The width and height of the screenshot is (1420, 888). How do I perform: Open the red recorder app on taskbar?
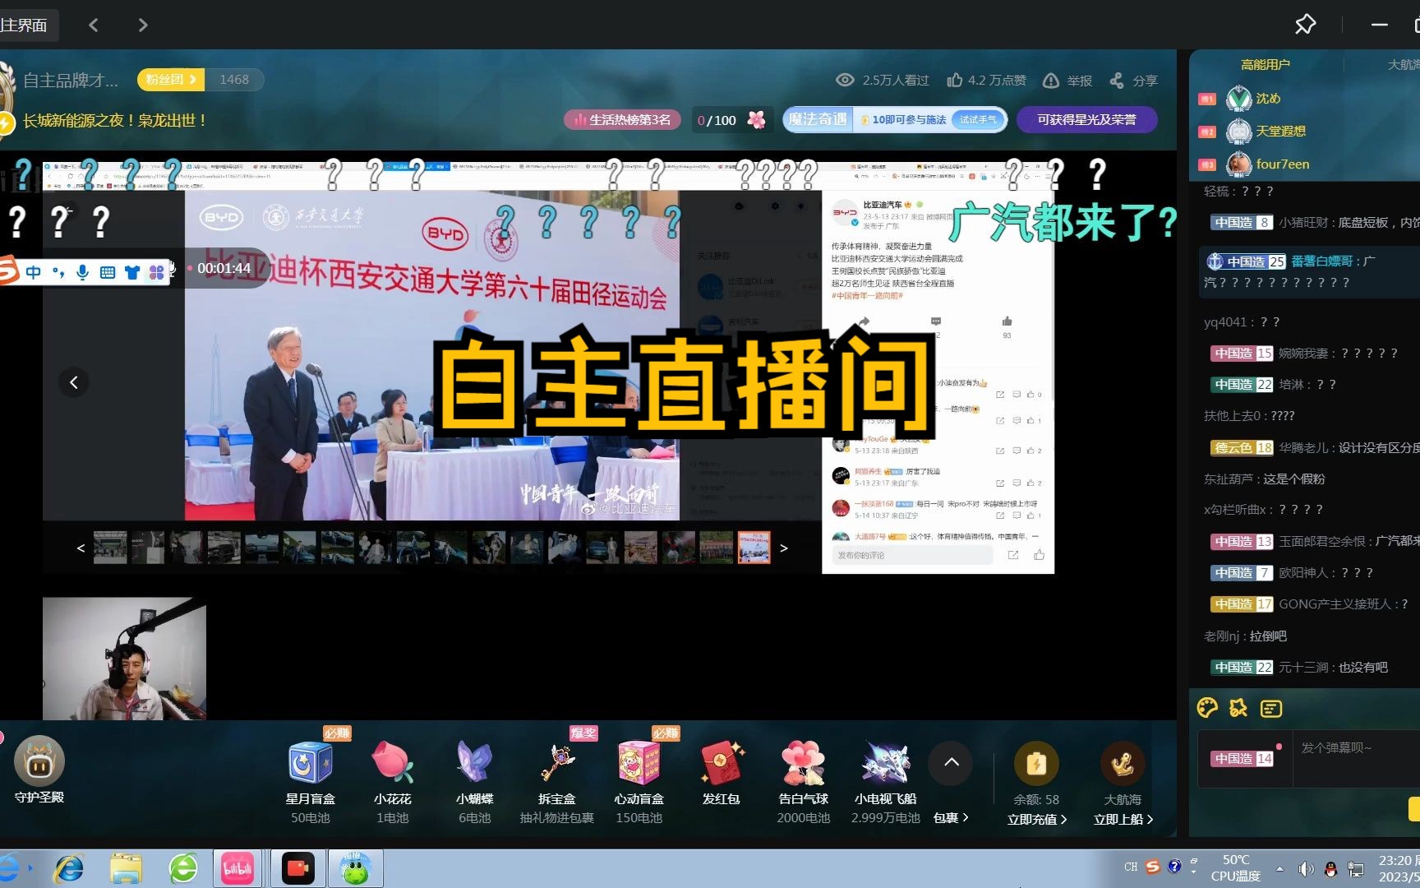click(297, 868)
